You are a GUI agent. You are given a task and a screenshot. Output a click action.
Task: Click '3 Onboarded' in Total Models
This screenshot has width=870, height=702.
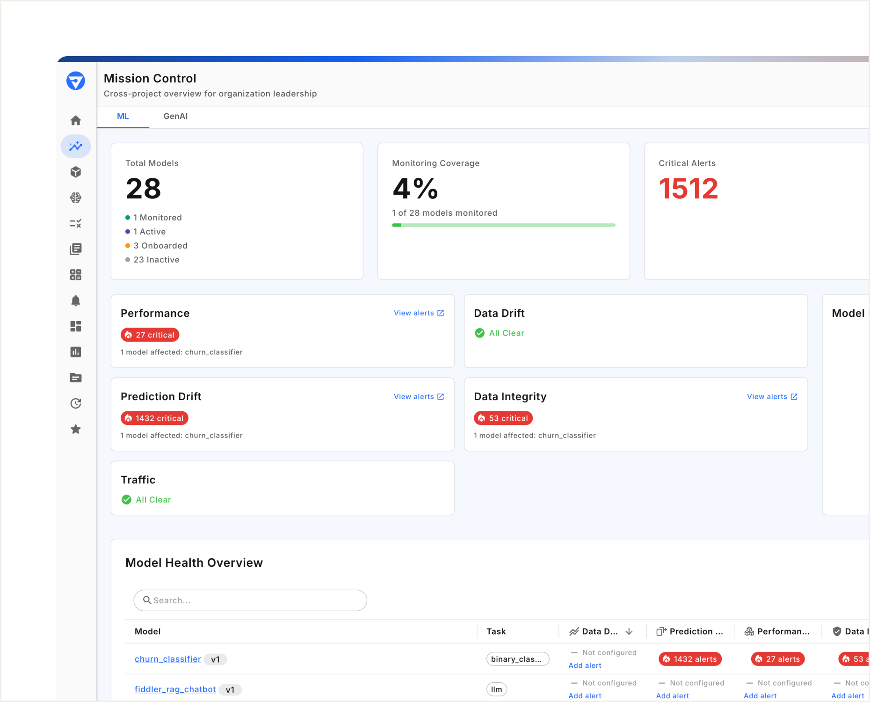click(160, 246)
